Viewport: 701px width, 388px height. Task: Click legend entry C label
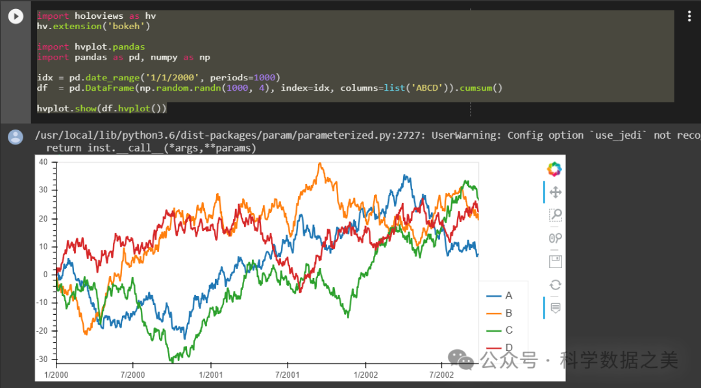[509, 330]
